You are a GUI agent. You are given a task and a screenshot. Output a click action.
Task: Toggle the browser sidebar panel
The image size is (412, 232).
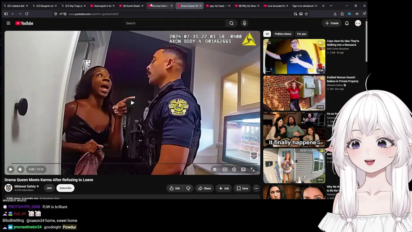tap(6, 14)
